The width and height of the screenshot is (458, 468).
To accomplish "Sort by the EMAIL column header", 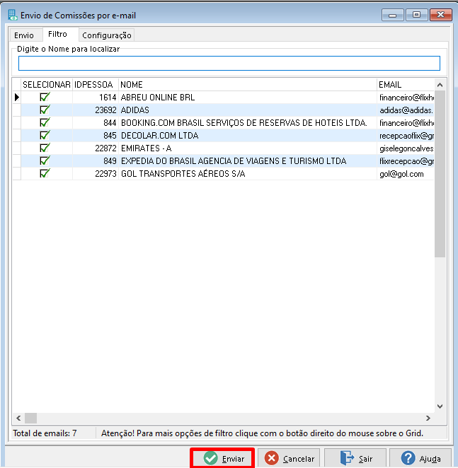I will point(406,85).
